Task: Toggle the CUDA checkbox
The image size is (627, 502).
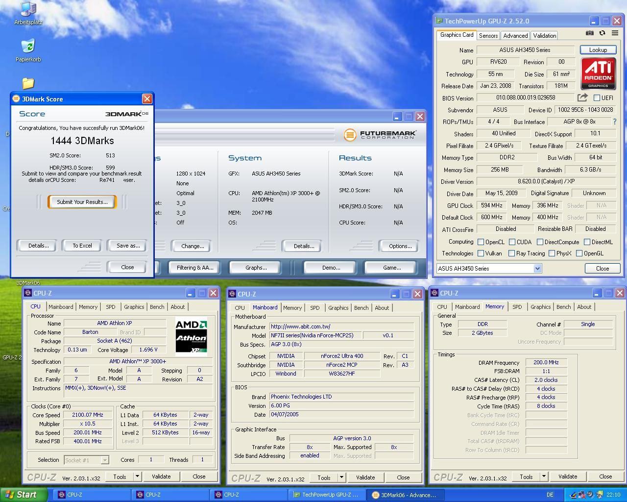Action: (512, 242)
